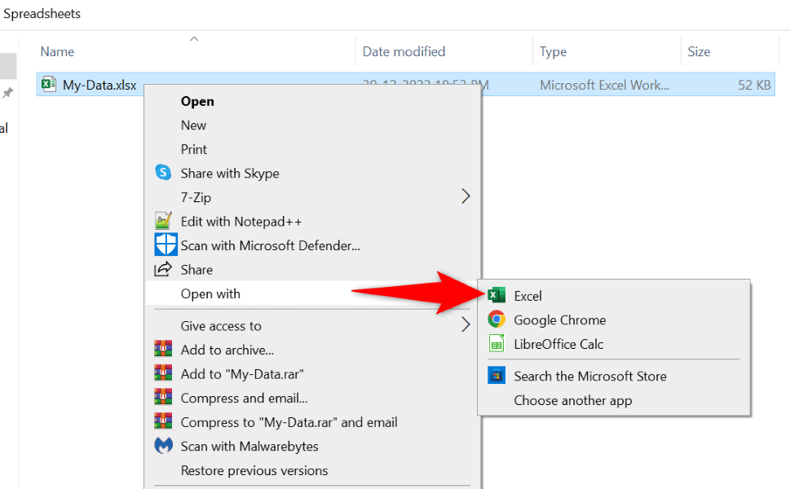The height and width of the screenshot is (489, 790).
Task: Choose Compress and email option
Action: point(244,398)
